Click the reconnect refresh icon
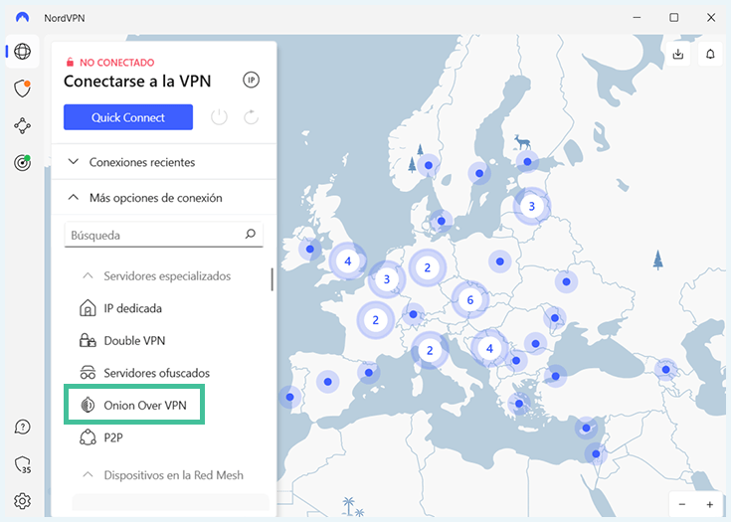The image size is (731, 522). click(x=252, y=117)
